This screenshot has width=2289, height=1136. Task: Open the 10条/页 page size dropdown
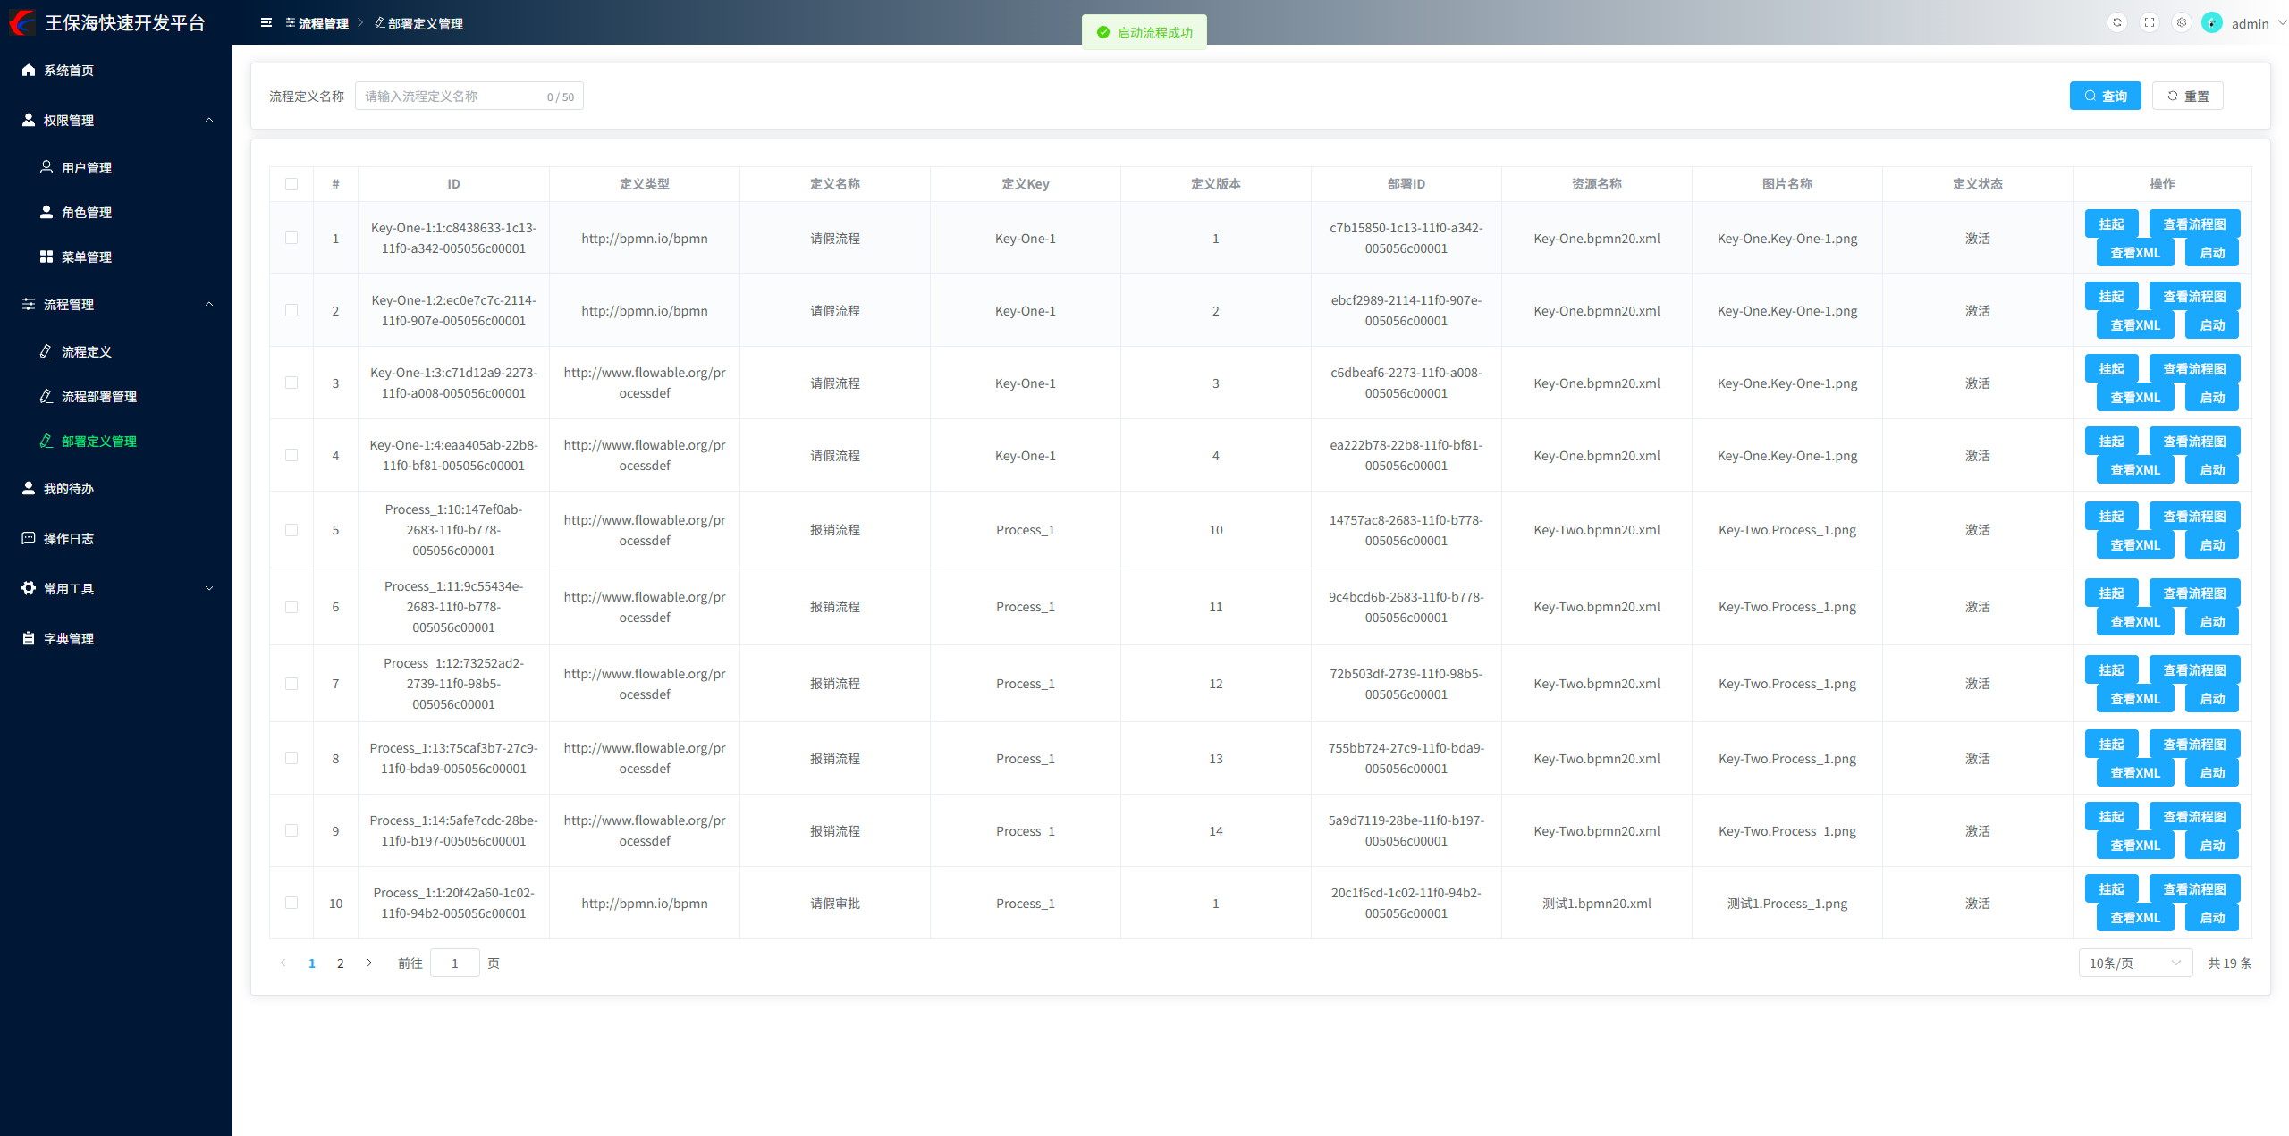(x=2134, y=963)
